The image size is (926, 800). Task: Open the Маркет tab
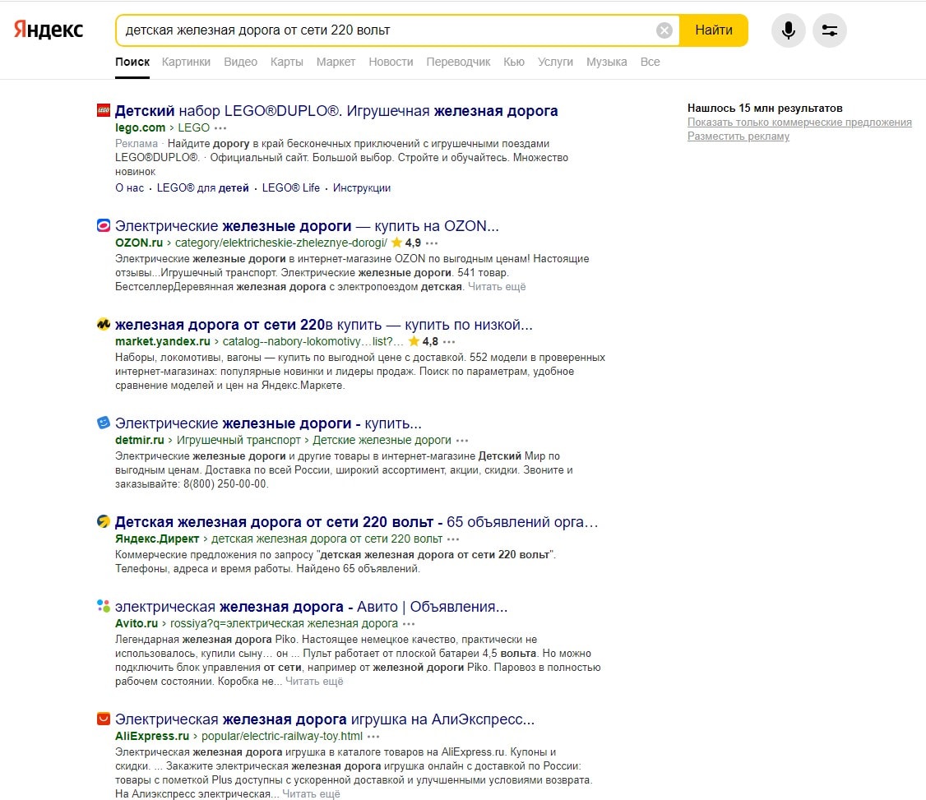(x=336, y=62)
